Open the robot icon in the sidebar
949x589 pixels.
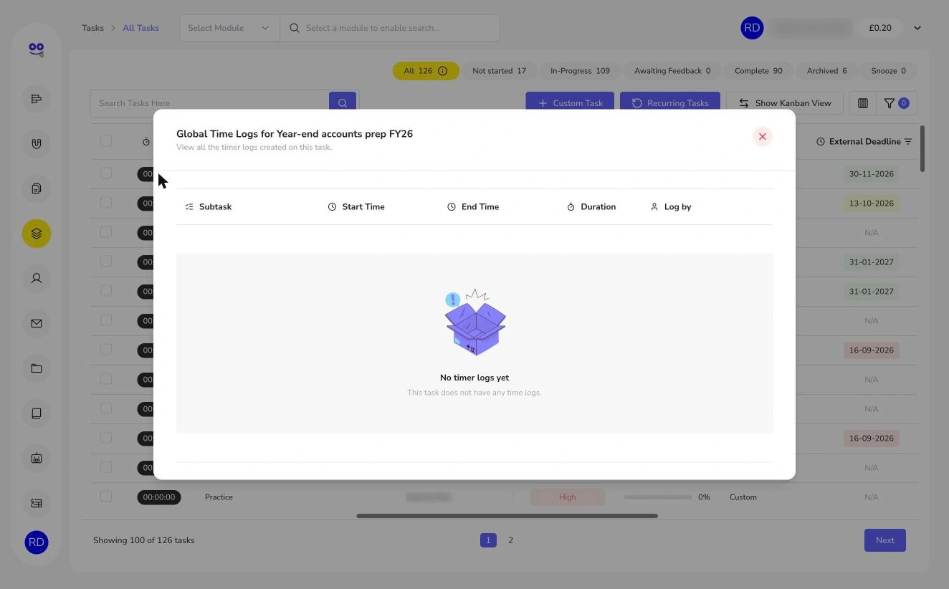[x=37, y=458]
